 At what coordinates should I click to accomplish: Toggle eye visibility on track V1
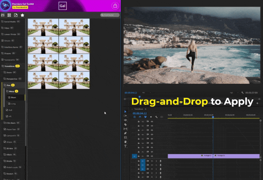[x=152, y=156]
